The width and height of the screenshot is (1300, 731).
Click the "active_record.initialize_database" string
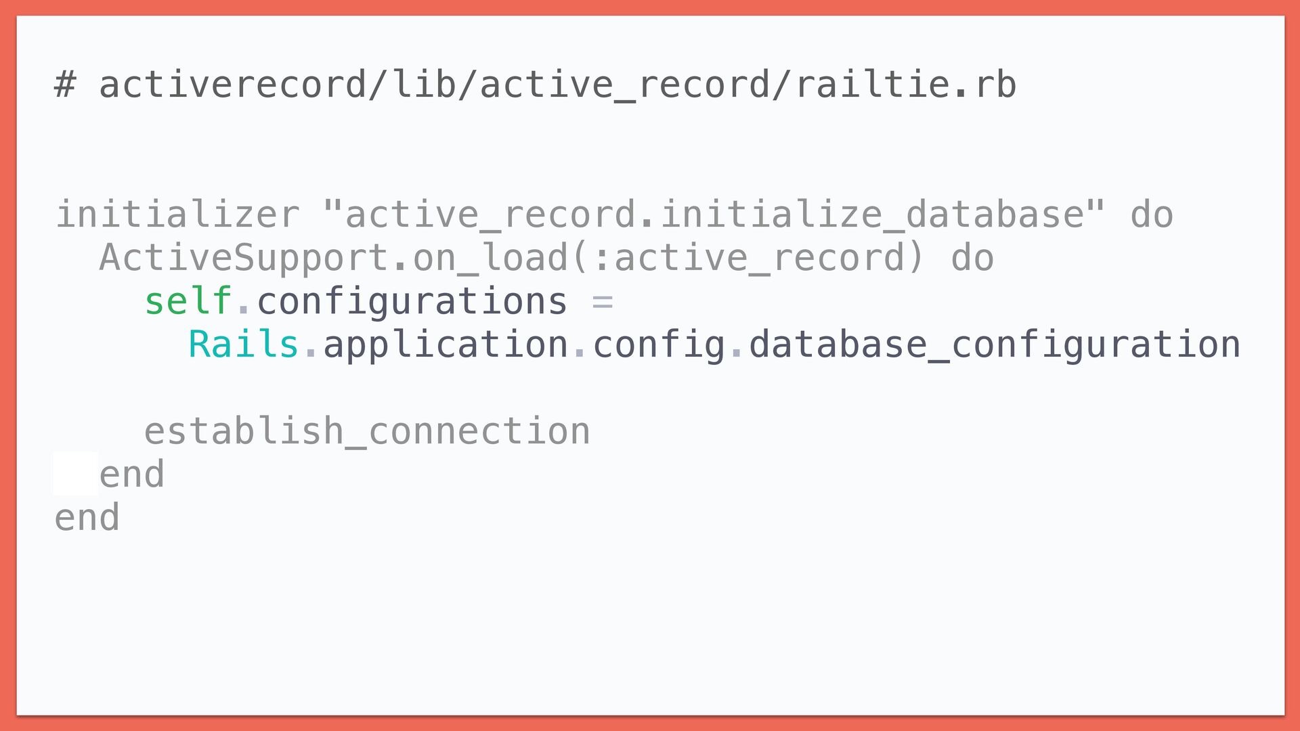point(713,215)
